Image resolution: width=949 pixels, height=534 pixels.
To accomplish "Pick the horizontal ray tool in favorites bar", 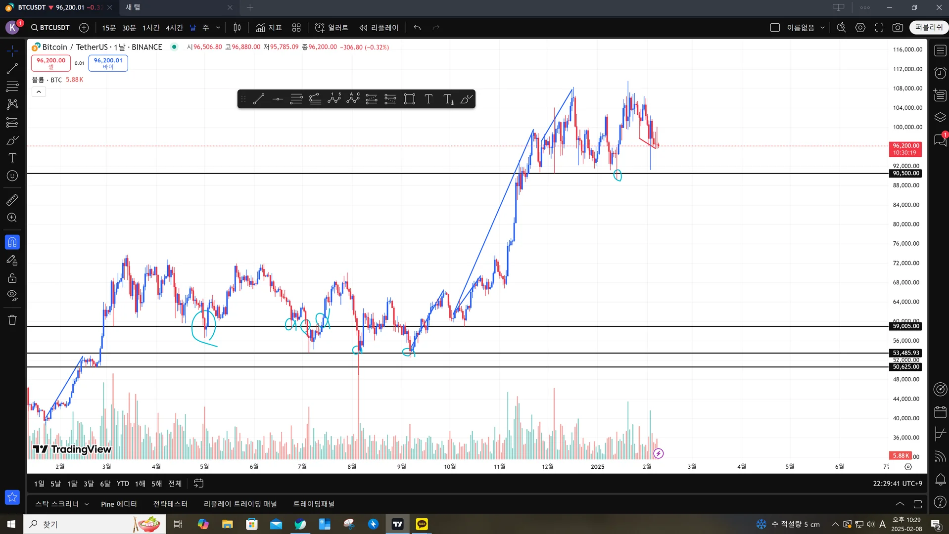I will 278,99.
